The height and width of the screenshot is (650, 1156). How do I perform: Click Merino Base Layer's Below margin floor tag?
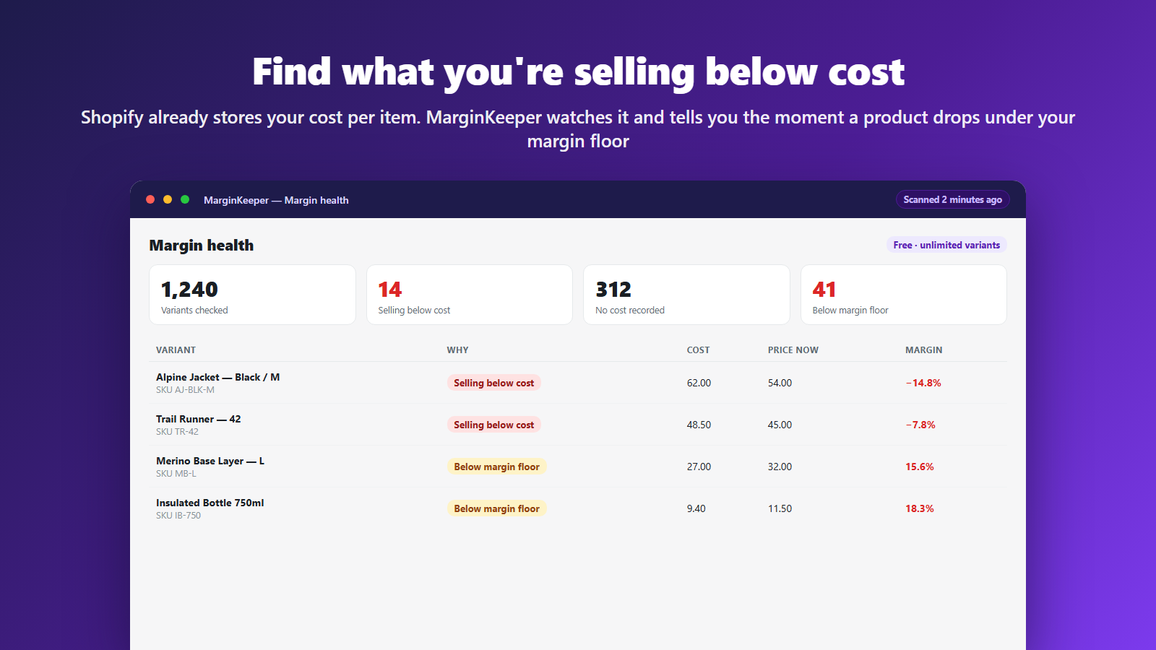point(497,467)
